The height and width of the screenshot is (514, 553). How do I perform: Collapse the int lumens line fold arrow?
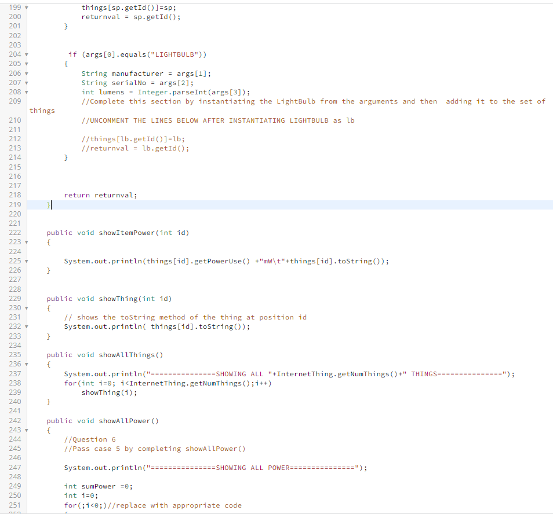pos(26,91)
